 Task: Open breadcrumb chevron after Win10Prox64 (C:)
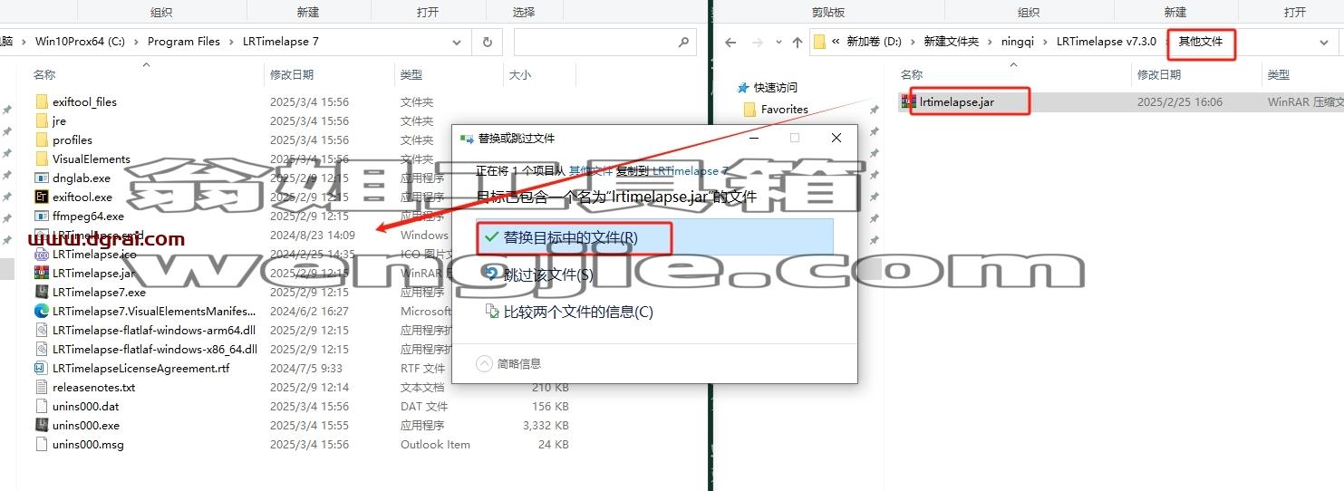click(x=136, y=42)
